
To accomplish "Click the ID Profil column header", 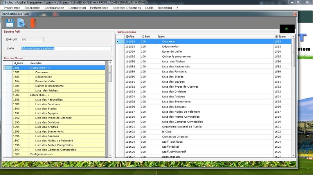I will 148,37.
